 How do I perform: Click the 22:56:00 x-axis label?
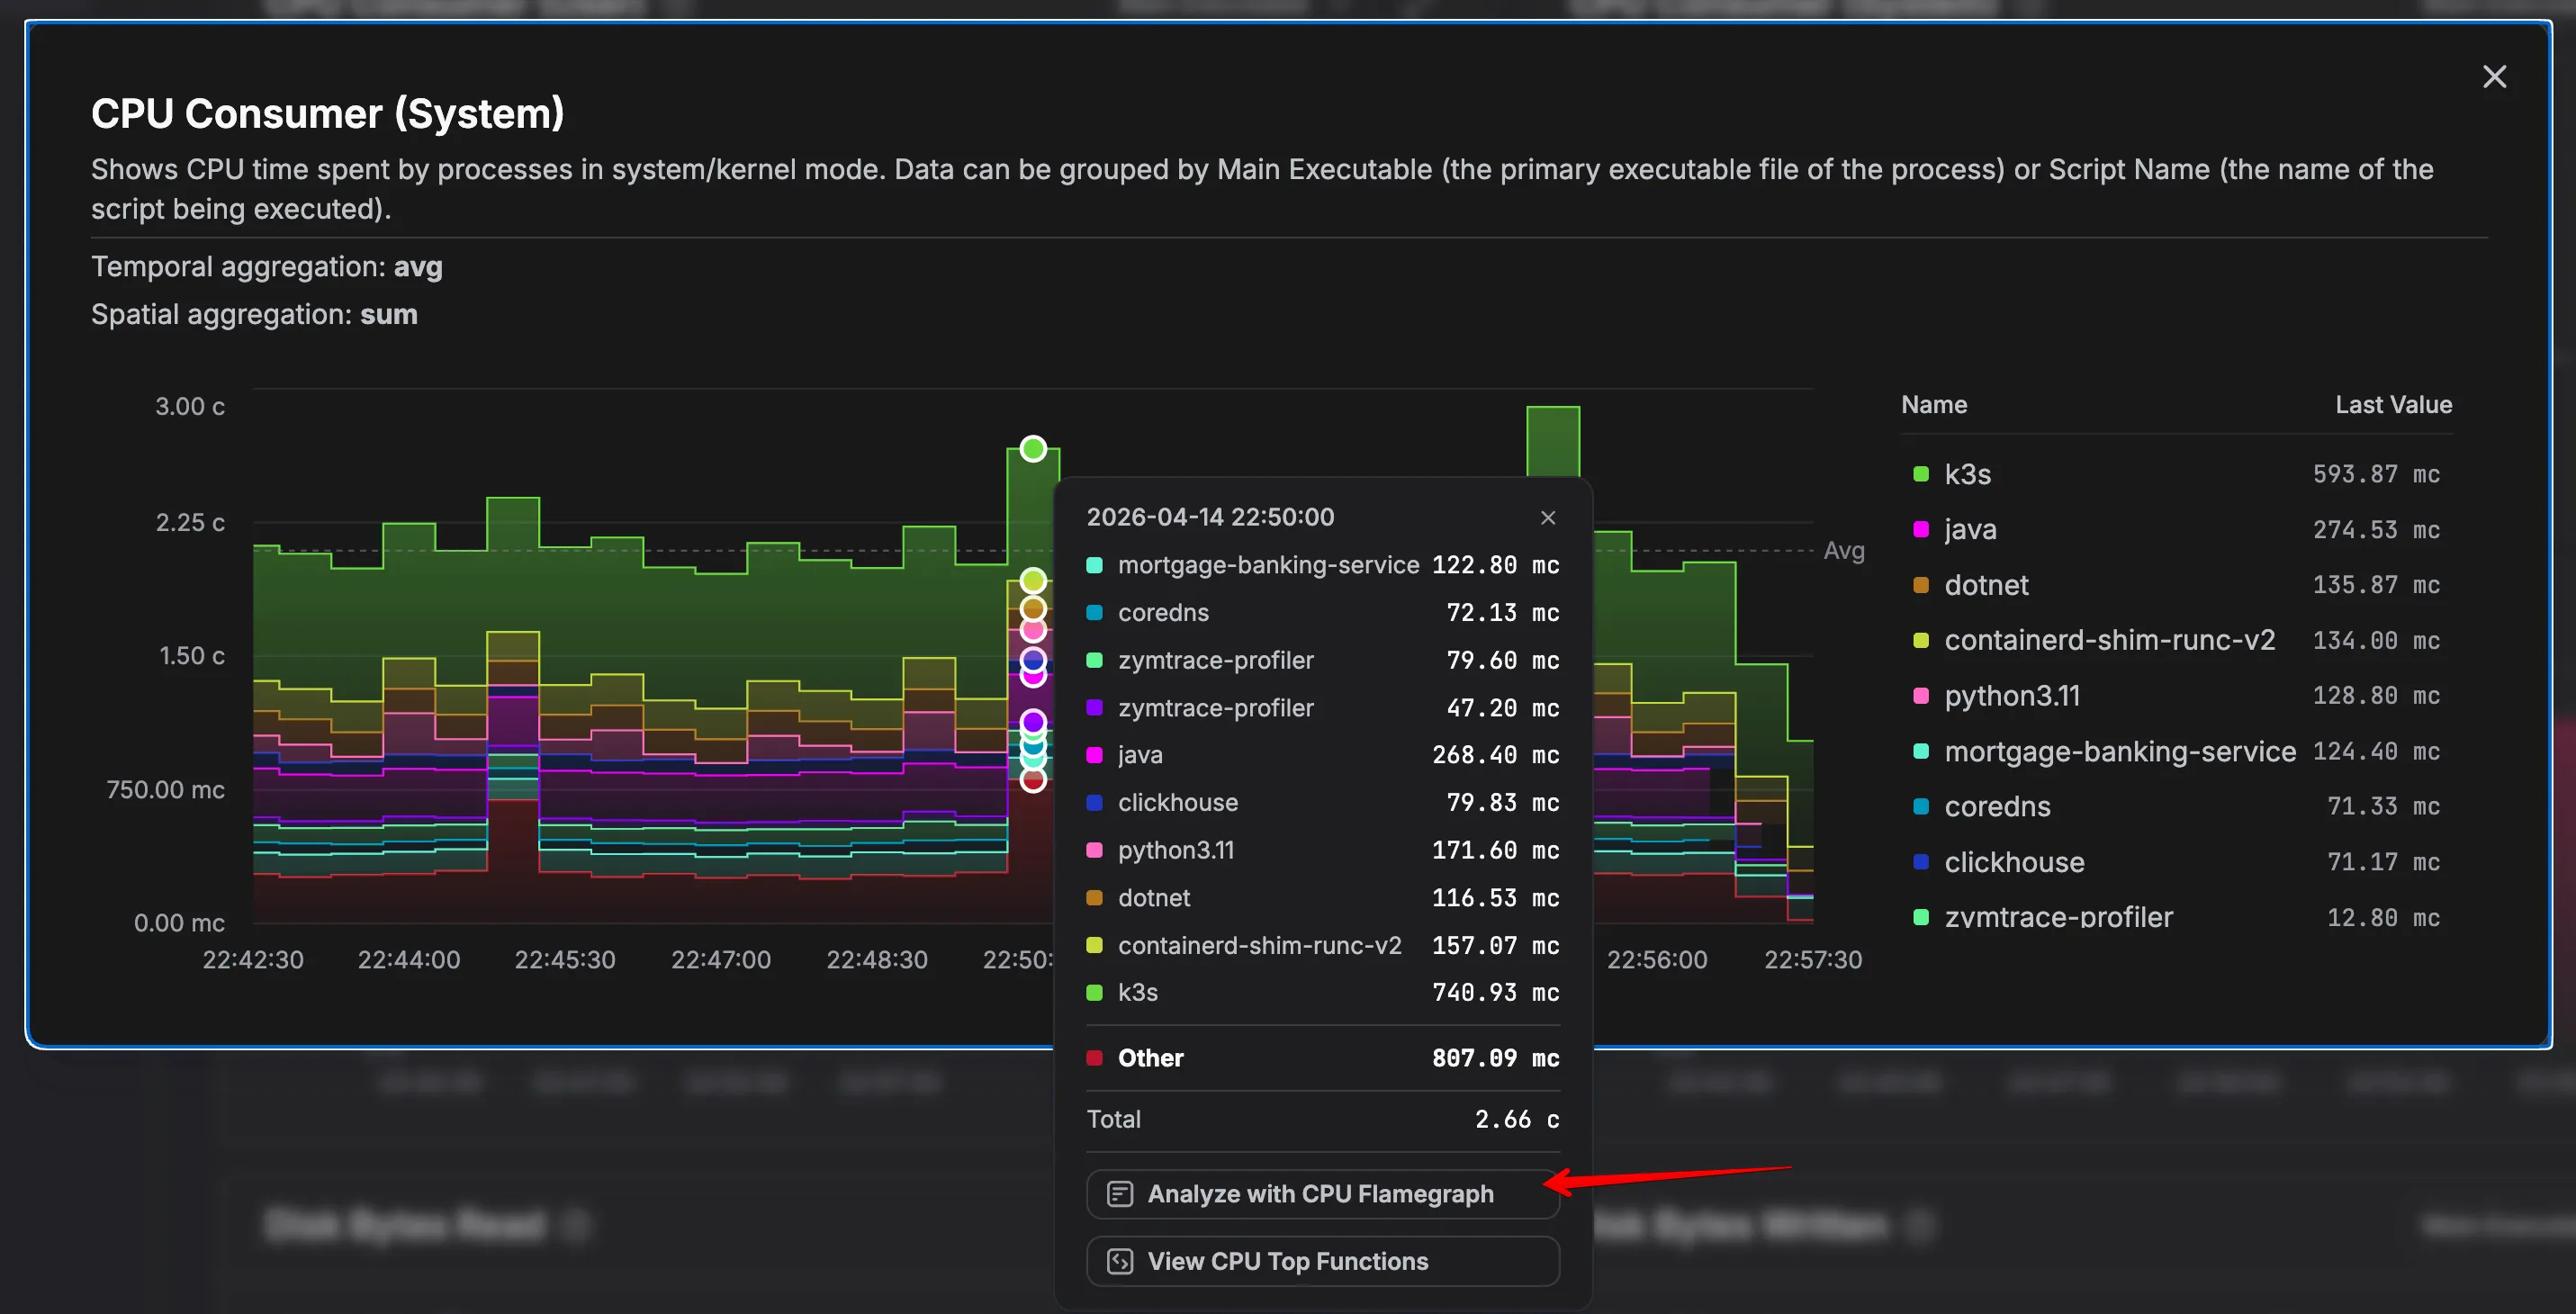click(x=1657, y=960)
